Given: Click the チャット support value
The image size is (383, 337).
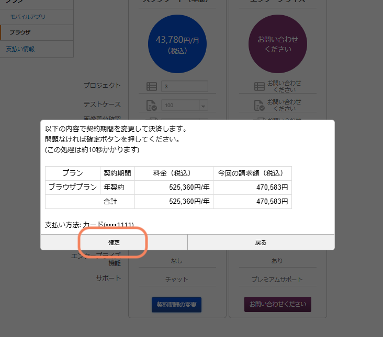Looking at the screenshot, I should tap(177, 280).
